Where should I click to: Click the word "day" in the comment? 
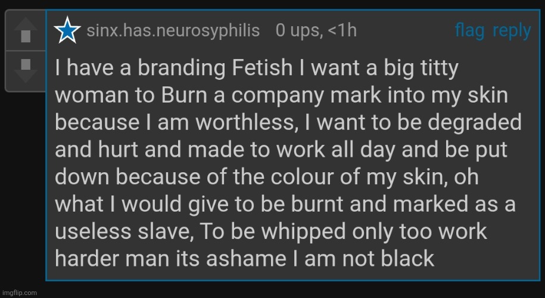(x=378, y=151)
